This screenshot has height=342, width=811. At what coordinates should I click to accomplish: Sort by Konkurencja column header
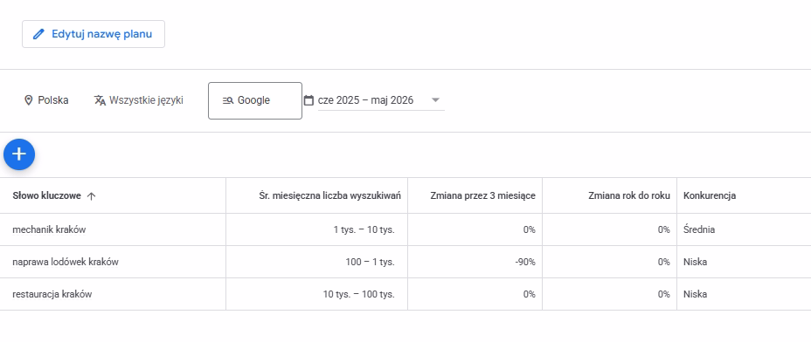pos(710,195)
